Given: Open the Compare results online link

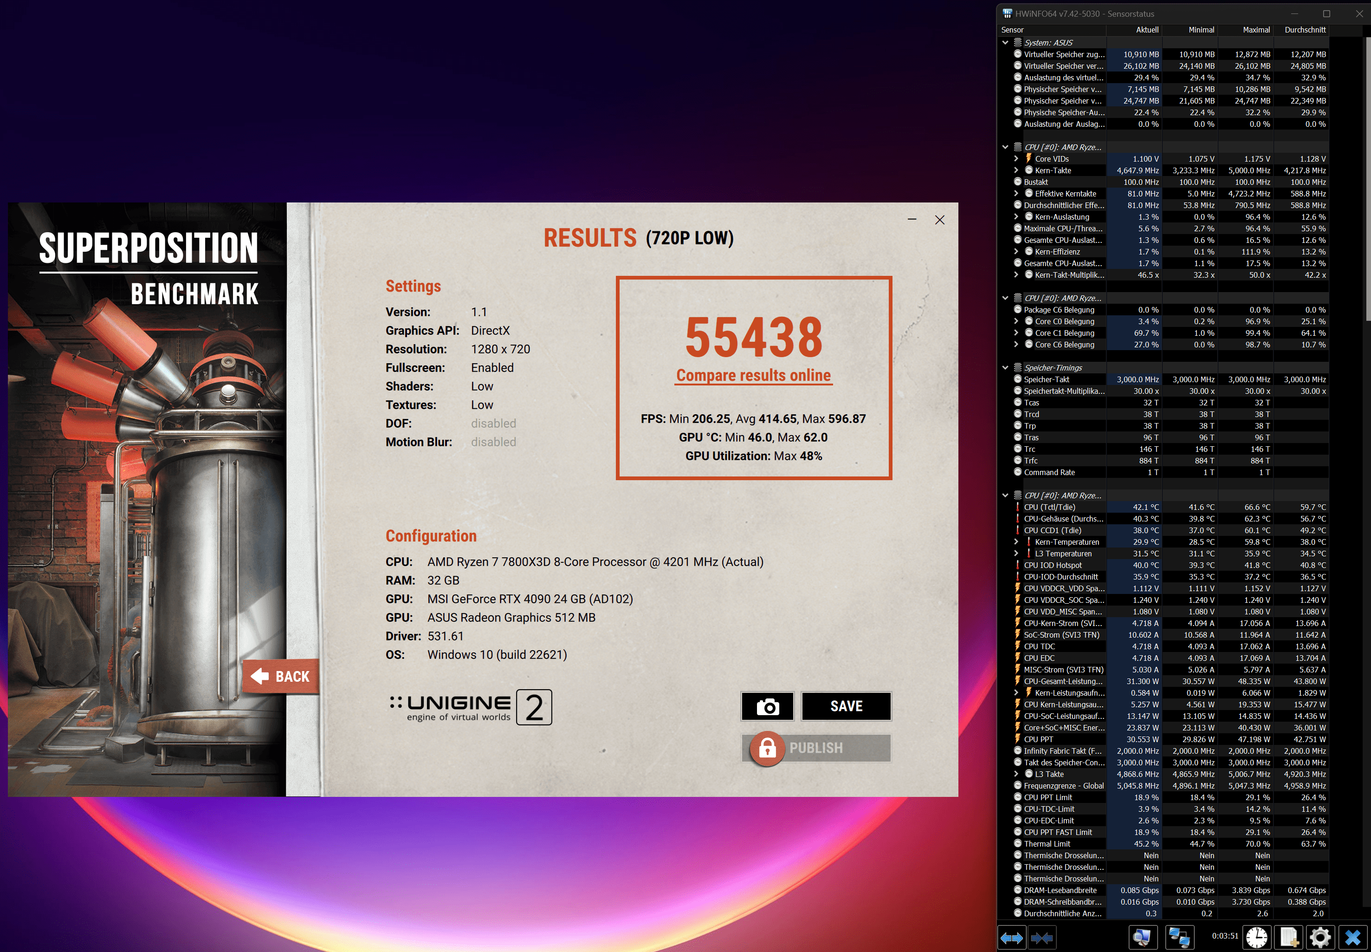Looking at the screenshot, I should pos(753,375).
